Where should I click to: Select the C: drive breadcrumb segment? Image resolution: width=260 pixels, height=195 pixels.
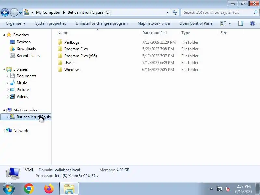pyautogui.click(x=89, y=12)
